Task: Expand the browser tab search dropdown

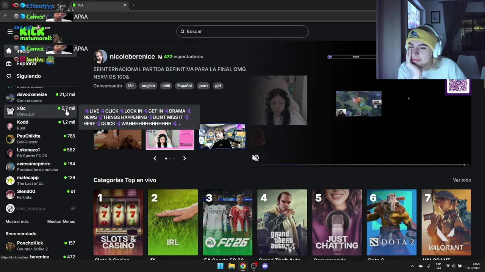Action: [x=5, y=5]
